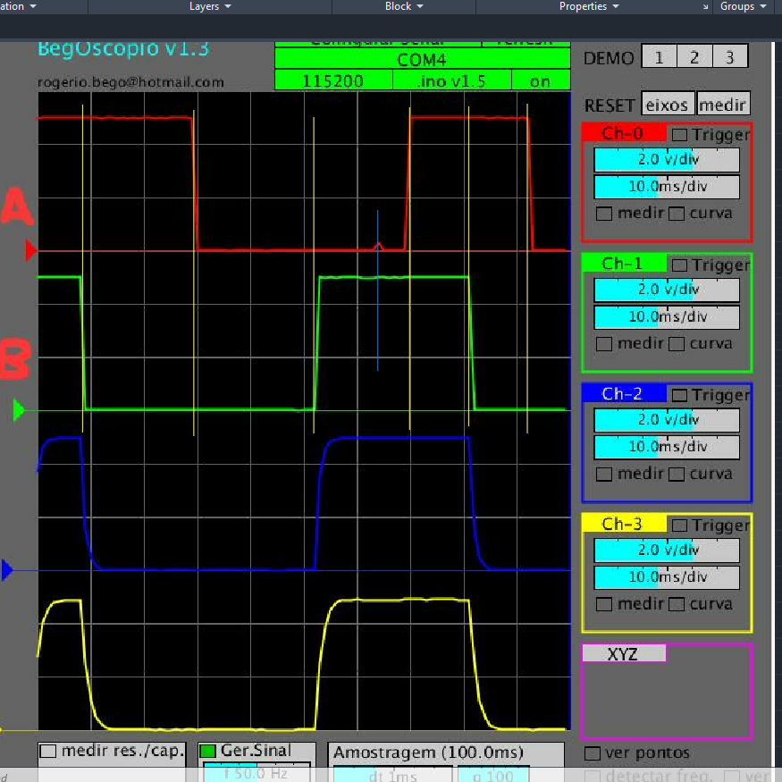Click the blue vertical cursor line on the scope
782x782 pixels.
point(377,290)
